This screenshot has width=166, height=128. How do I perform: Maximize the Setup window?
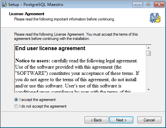click(148, 5)
